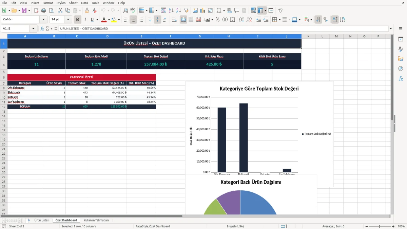Click the Sort Descending icon

(179, 11)
